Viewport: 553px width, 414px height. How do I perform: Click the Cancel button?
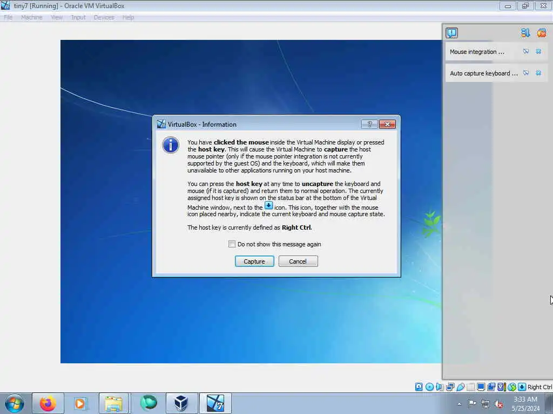pyautogui.click(x=298, y=261)
